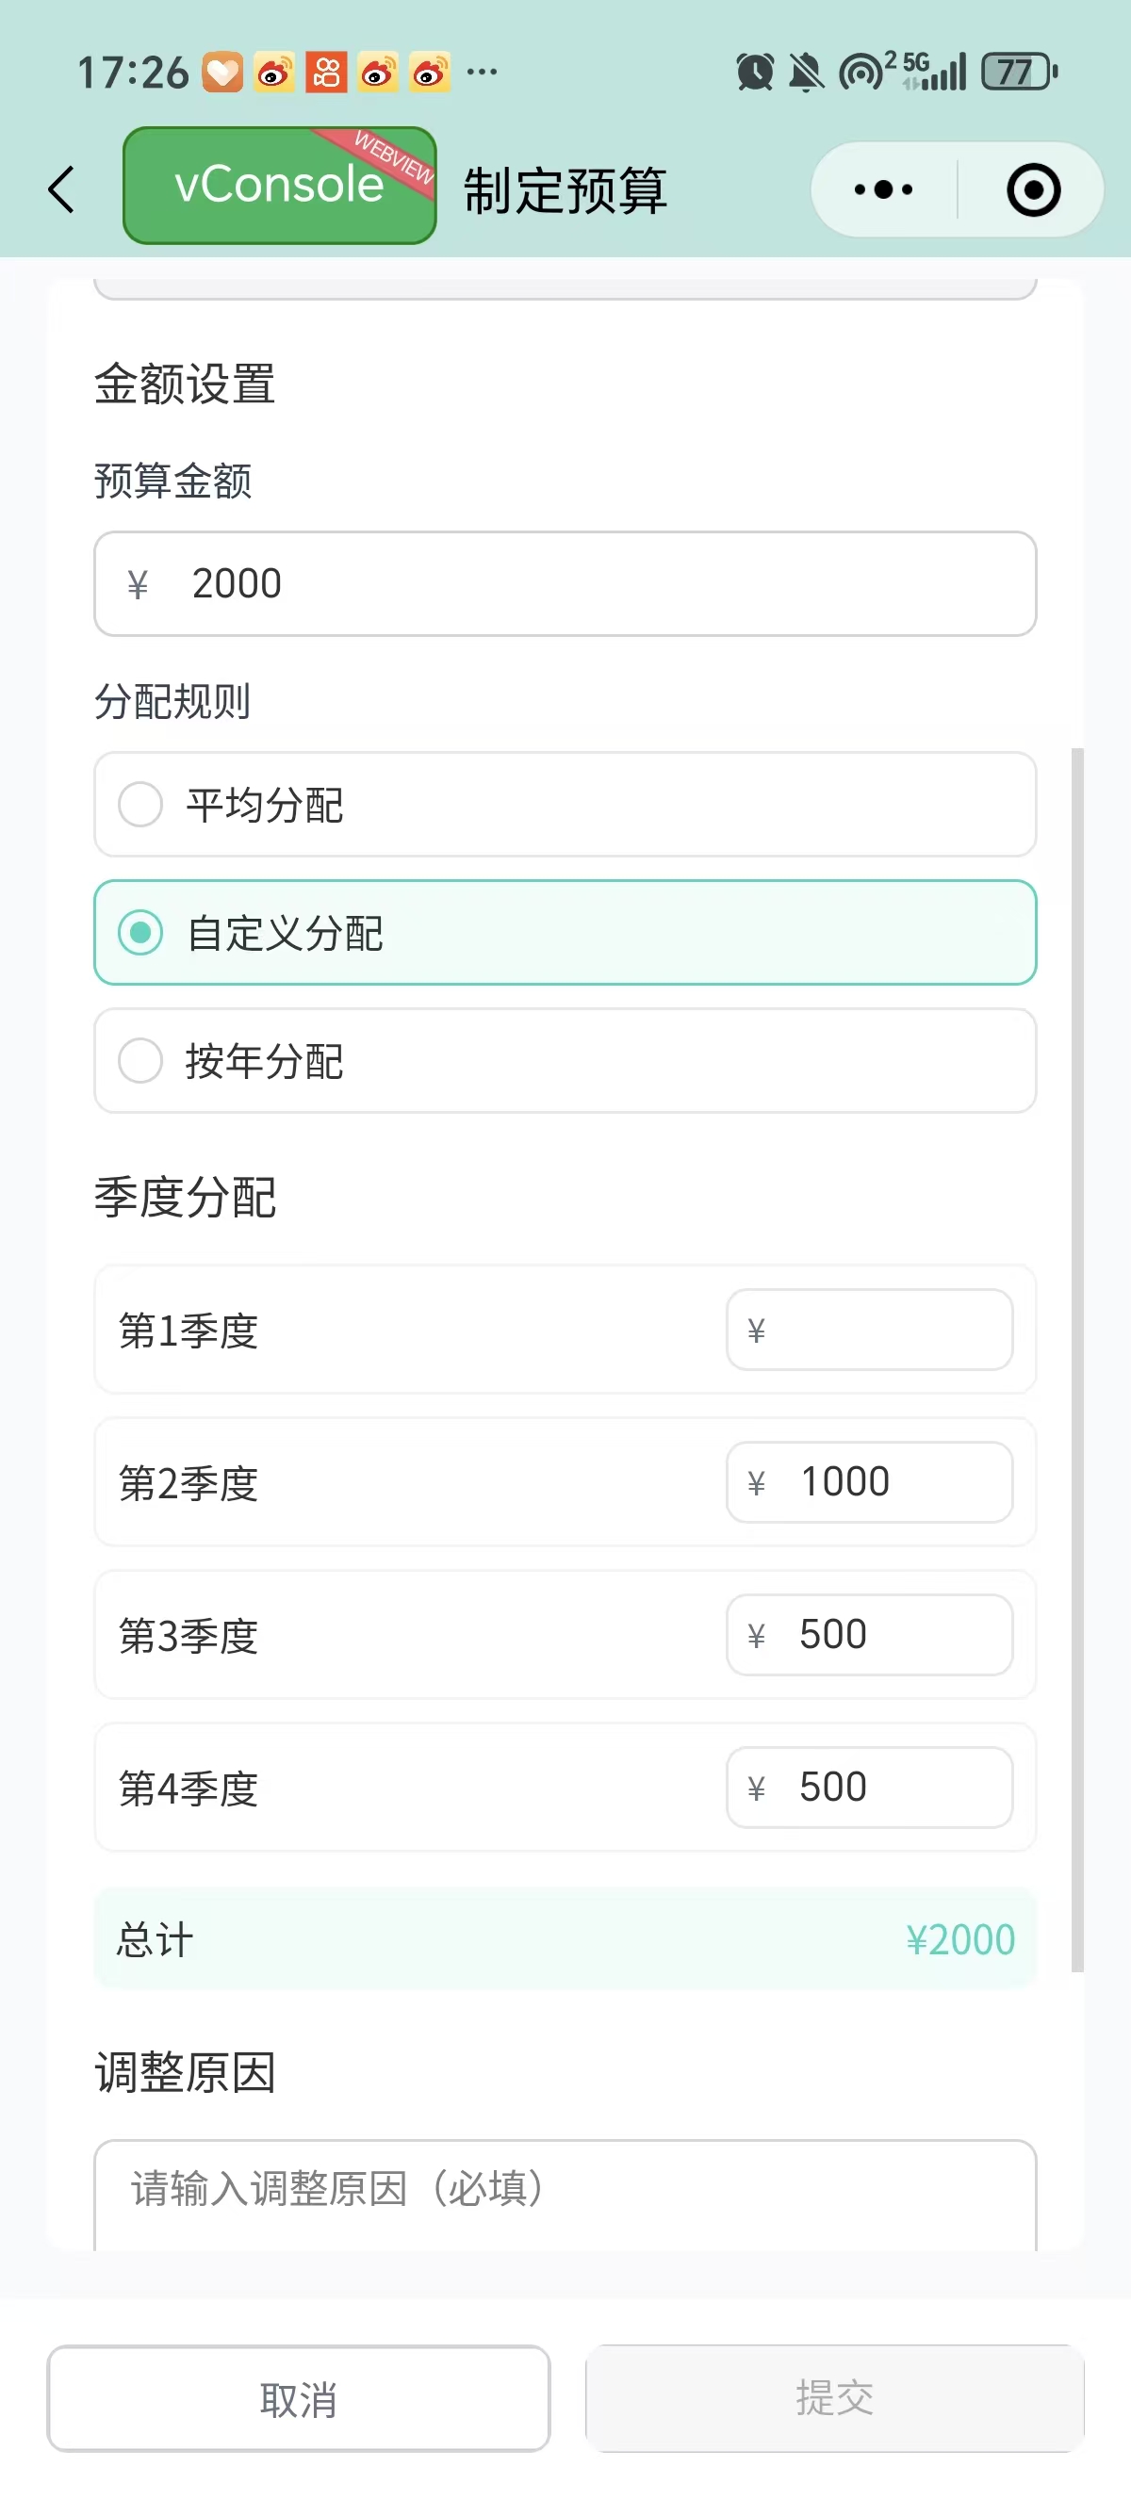Tap the mini program close target icon
Image resolution: width=1131 pixels, height=2499 pixels.
1033,190
